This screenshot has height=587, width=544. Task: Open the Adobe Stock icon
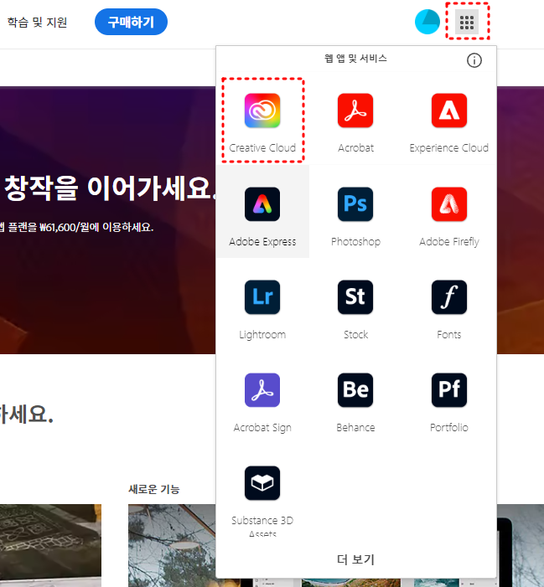point(355,297)
